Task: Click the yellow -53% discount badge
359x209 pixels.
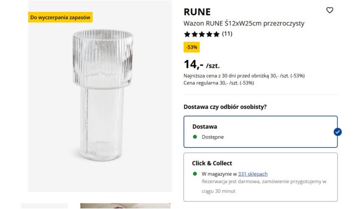Action: tap(192, 47)
